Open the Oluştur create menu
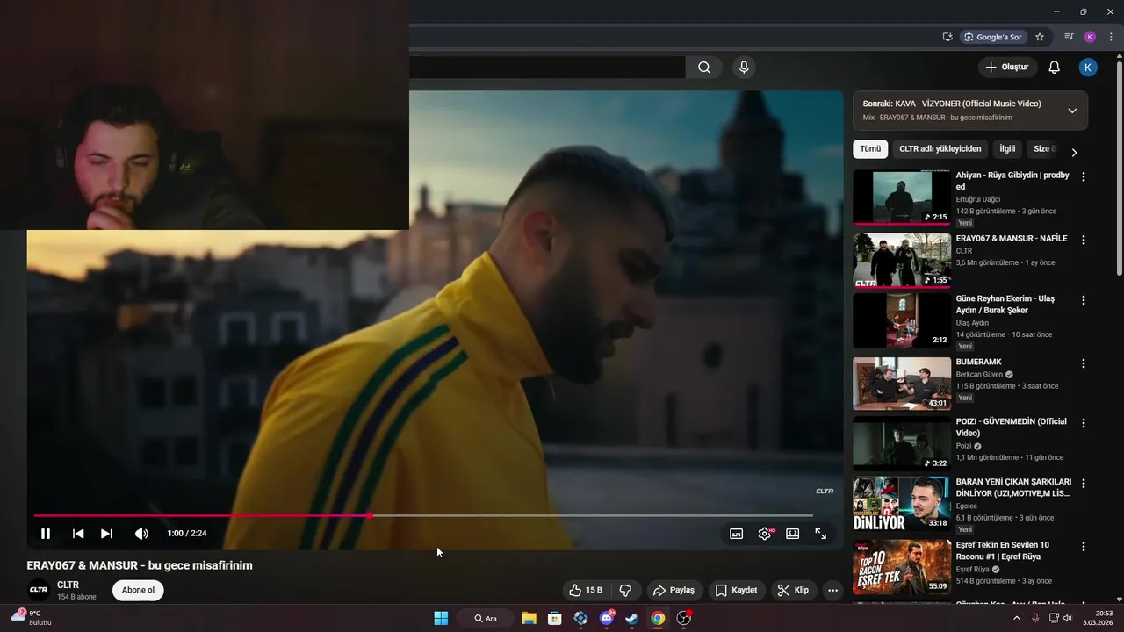 coord(1007,68)
